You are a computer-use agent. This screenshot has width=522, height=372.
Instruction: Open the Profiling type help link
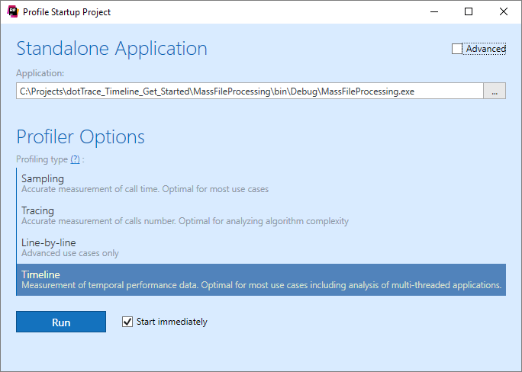coord(75,159)
